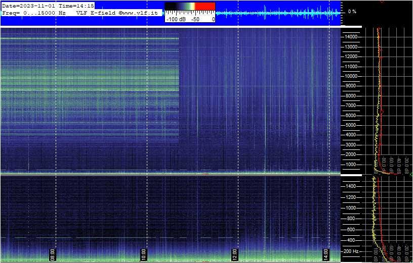The height and width of the screenshot is (263, 413).
Task: Click the 8000 frequency axis label
Action: click(x=352, y=96)
